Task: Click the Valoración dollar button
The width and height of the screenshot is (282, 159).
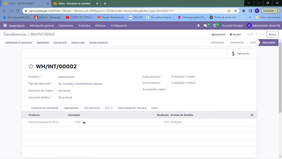Action: (x=241, y=54)
